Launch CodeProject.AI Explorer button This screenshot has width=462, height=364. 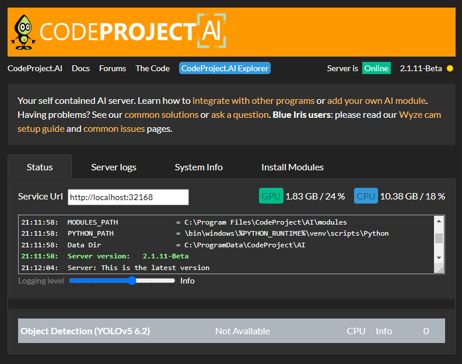tap(225, 68)
